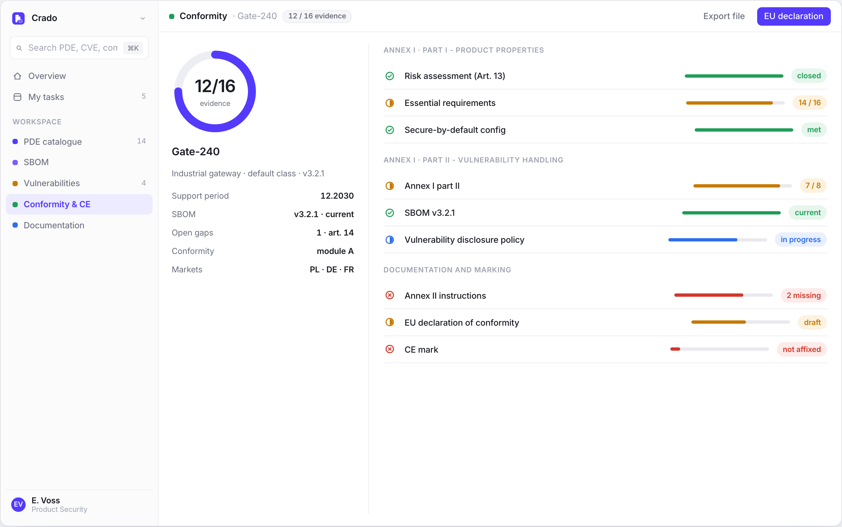This screenshot has width=842, height=527.
Task: Click the Overview home icon
Action: coord(17,76)
